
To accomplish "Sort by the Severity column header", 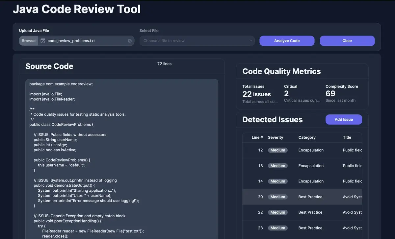I will tap(276, 137).
